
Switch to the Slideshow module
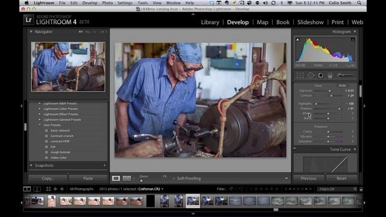click(x=311, y=22)
